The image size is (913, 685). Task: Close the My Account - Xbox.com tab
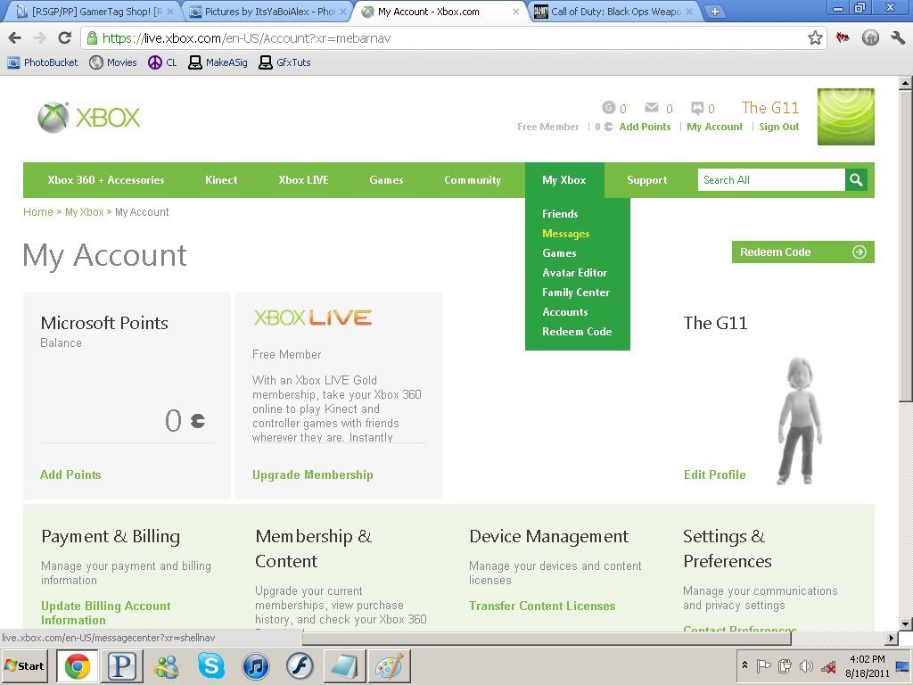(x=516, y=11)
